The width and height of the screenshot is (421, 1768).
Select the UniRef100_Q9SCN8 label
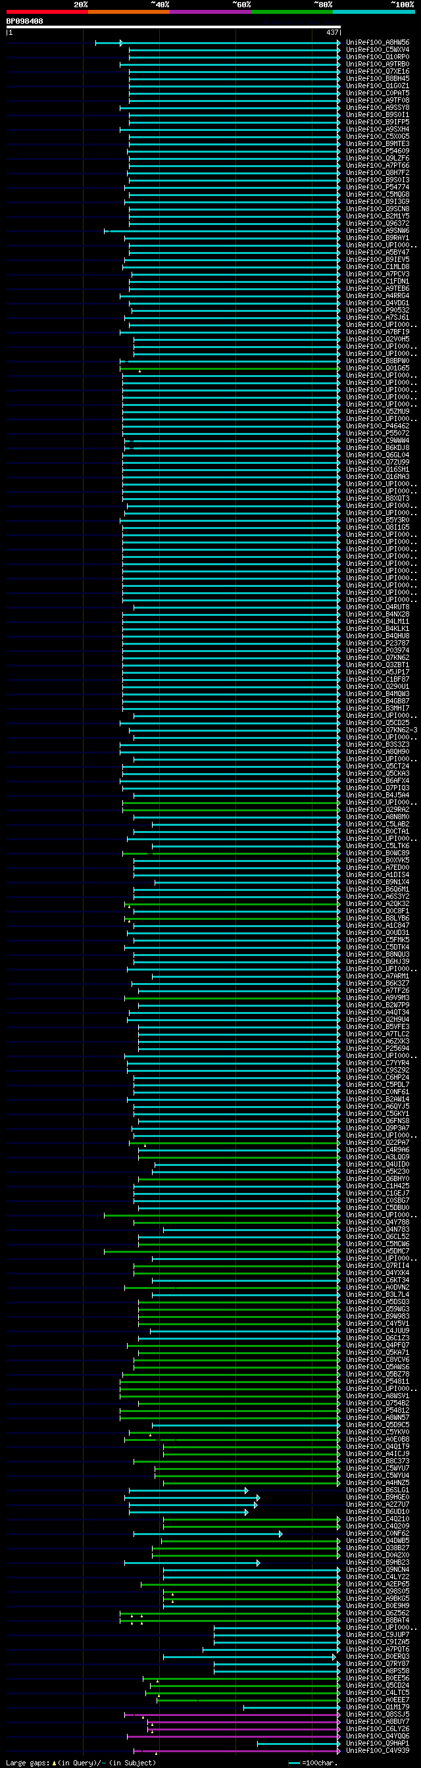(x=378, y=209)
